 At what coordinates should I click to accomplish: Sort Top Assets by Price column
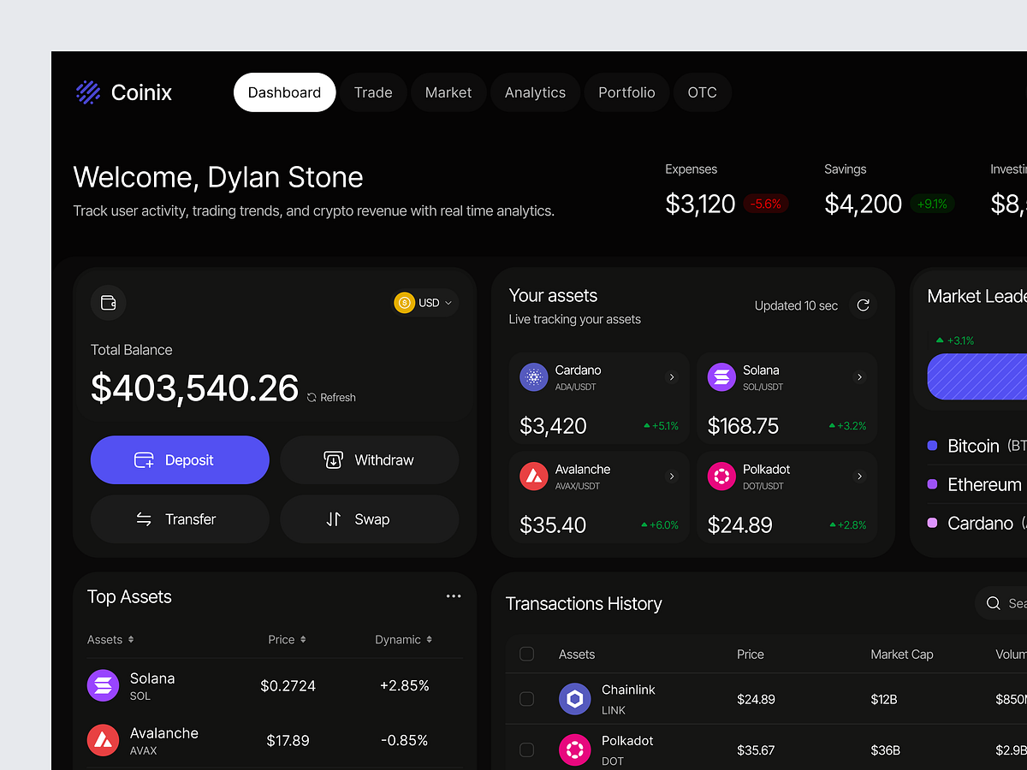click(287, 640)
